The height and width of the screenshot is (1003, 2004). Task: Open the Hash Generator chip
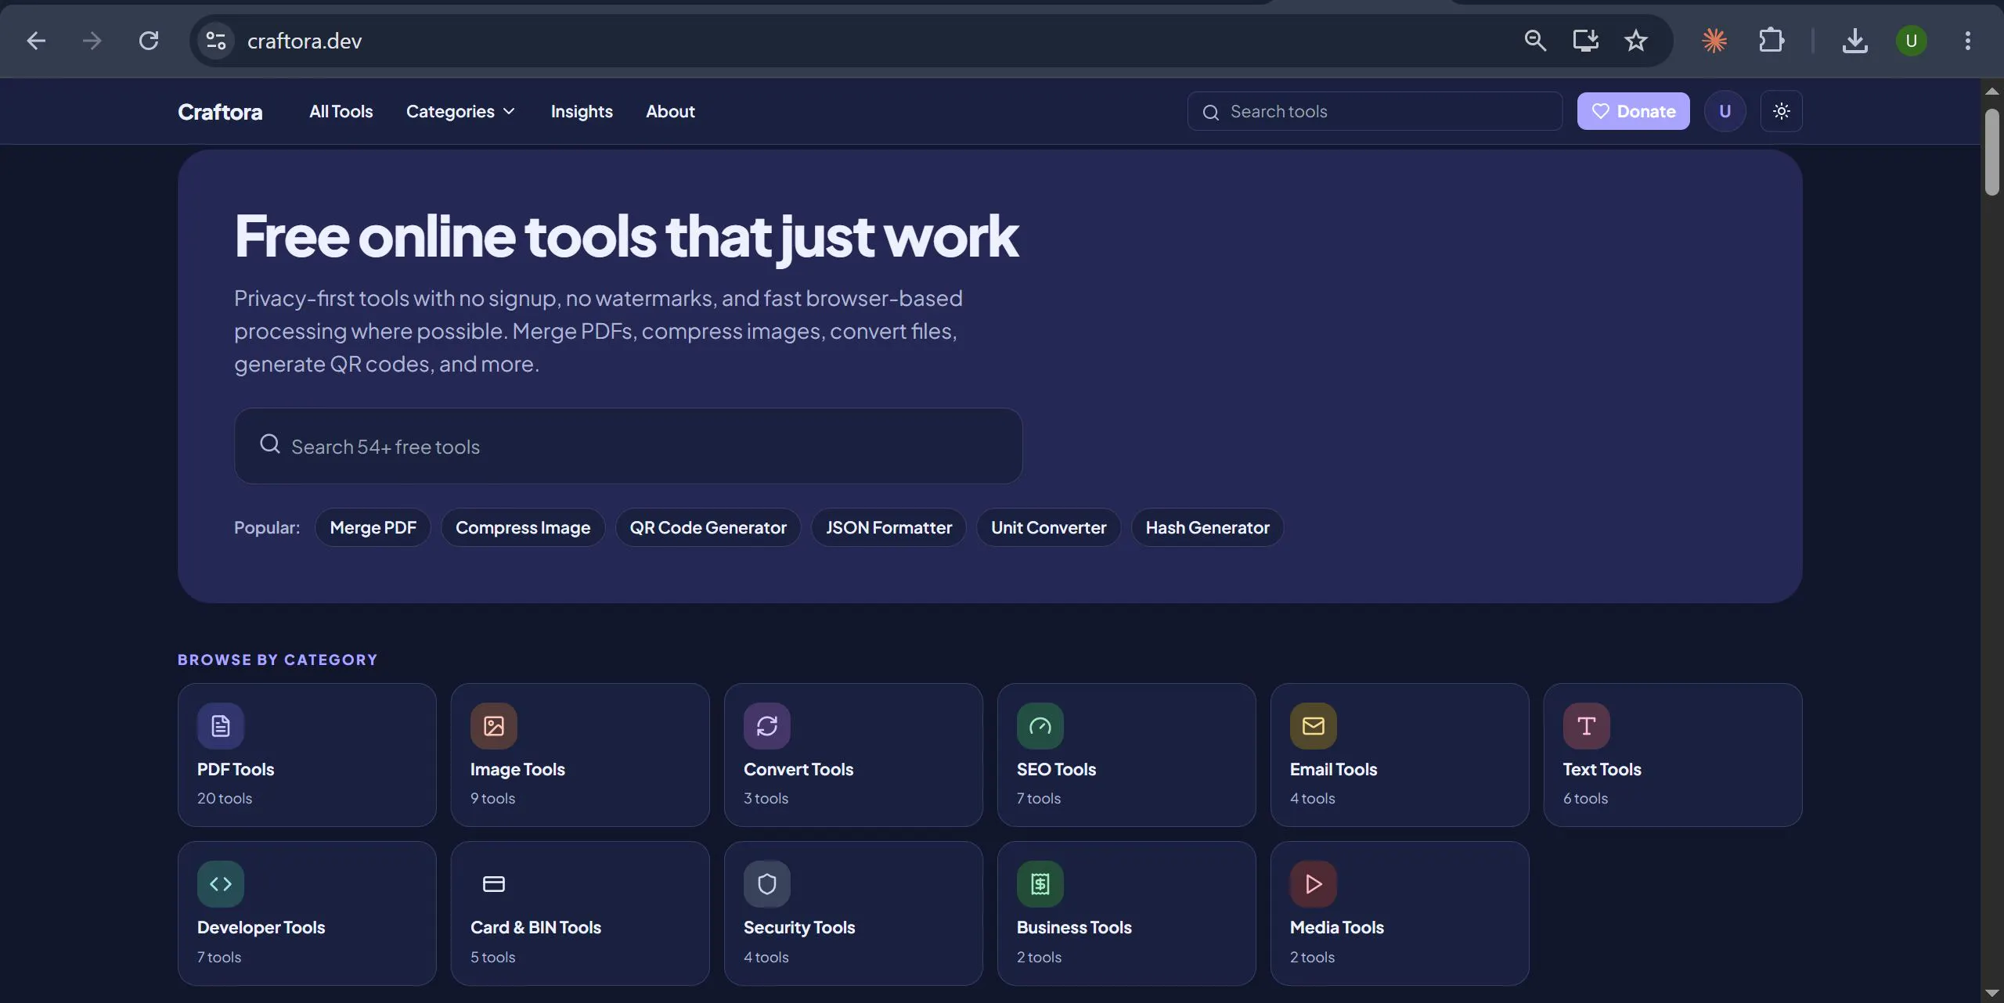(x=1207, y=527)
